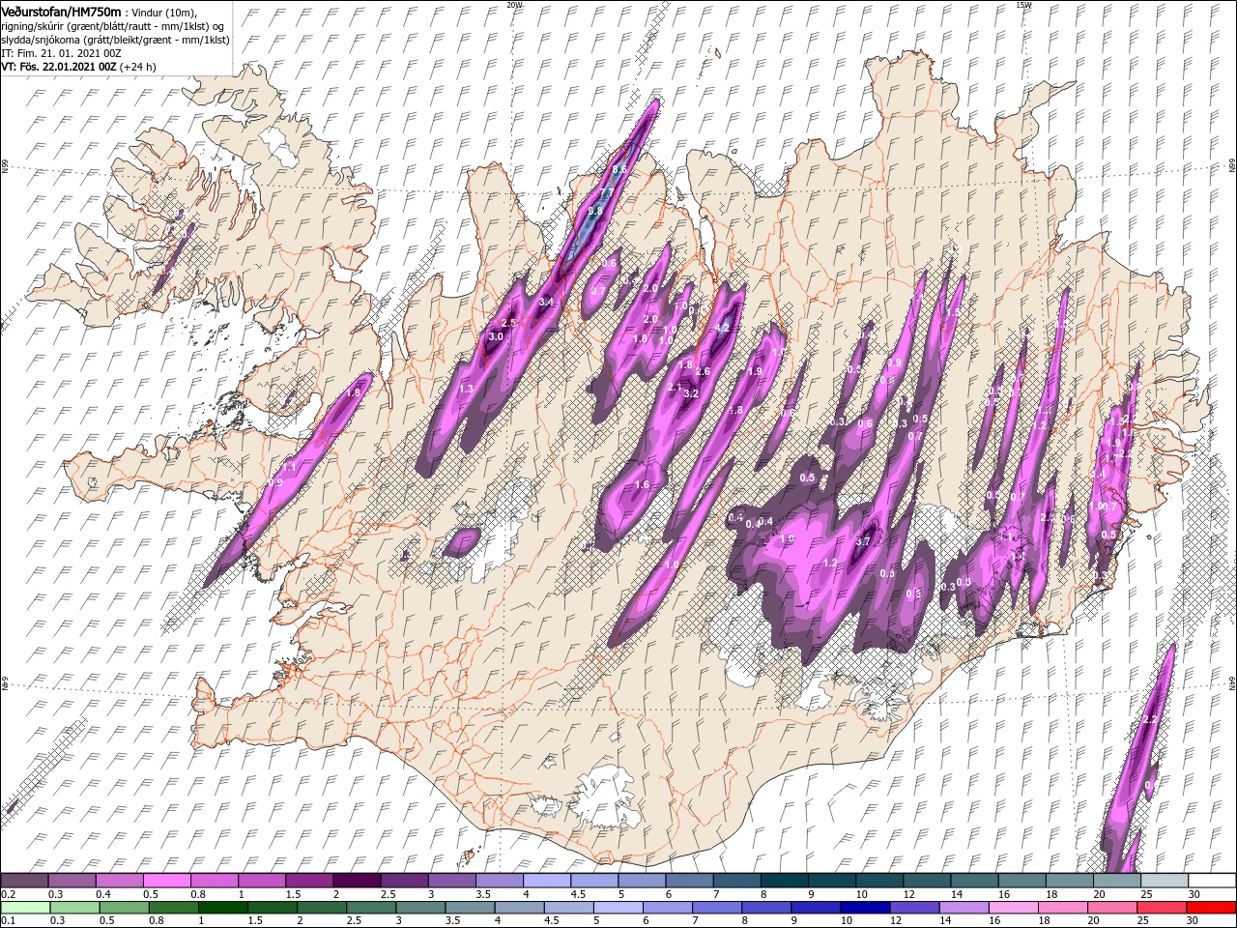The image size is (1237, 928).
Task: Click the deep blue rain swatch starting at 10
Action: pos(864,908)
